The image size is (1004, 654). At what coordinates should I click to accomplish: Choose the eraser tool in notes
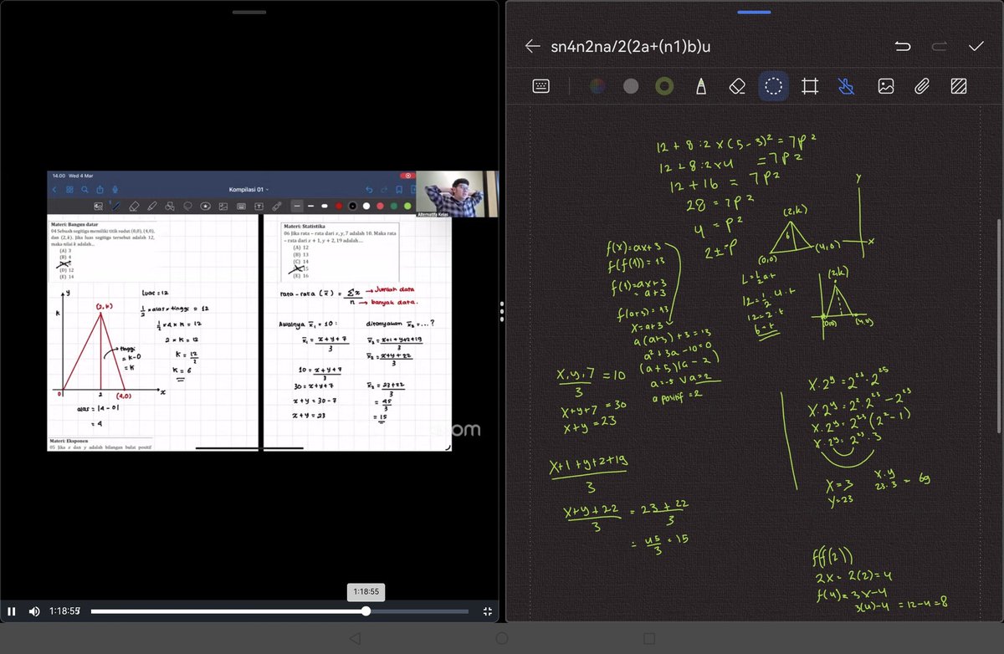coord(736,86)
